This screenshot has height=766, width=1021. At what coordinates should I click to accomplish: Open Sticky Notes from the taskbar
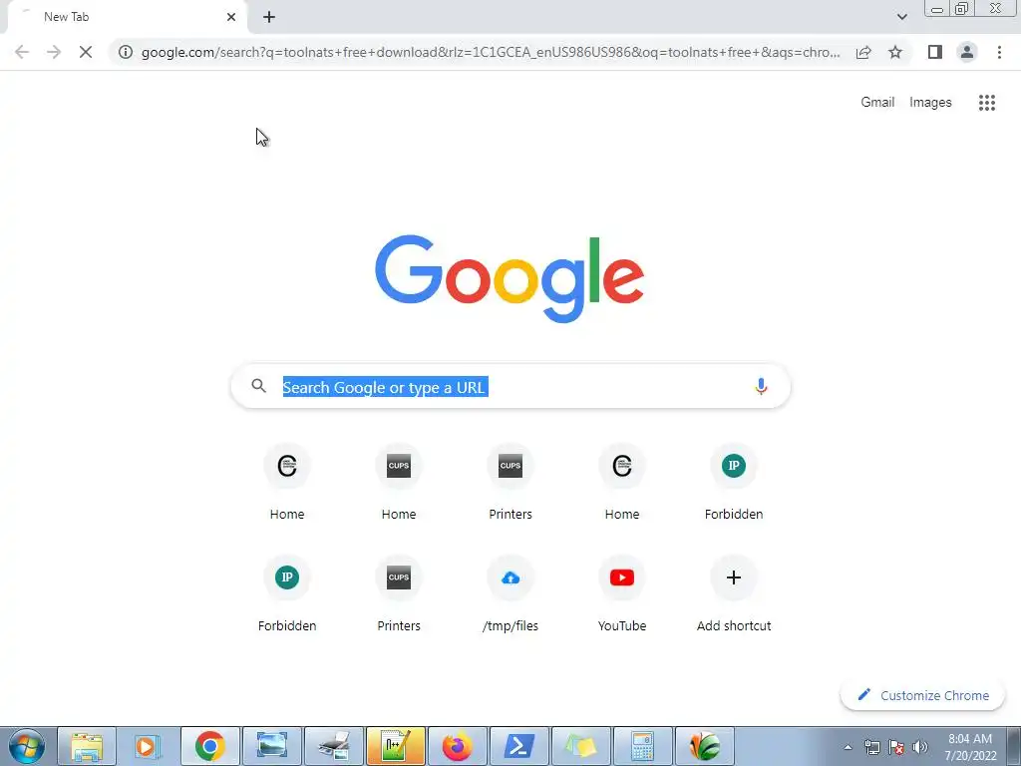tap(581, 746)
